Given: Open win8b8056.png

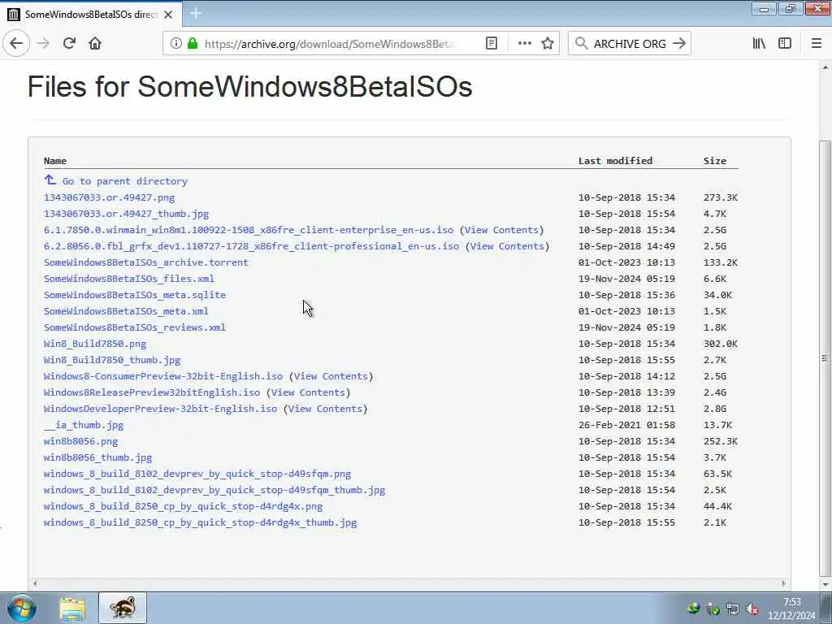Looking at the screenshot, I should (80, 441).
